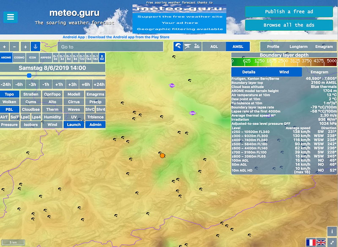Advance forecast time by +3h

(x=72, y=84)
